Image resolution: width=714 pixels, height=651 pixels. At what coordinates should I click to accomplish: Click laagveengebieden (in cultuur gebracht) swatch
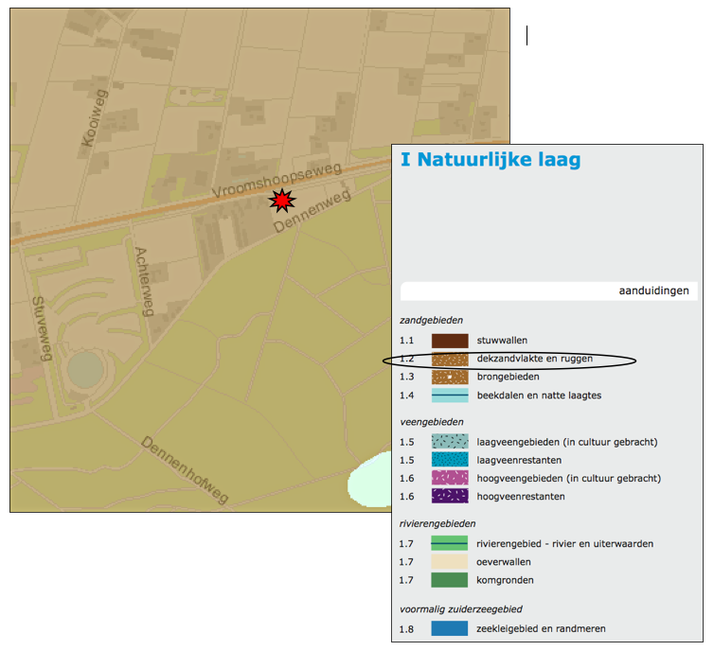[x=450, y=441]
